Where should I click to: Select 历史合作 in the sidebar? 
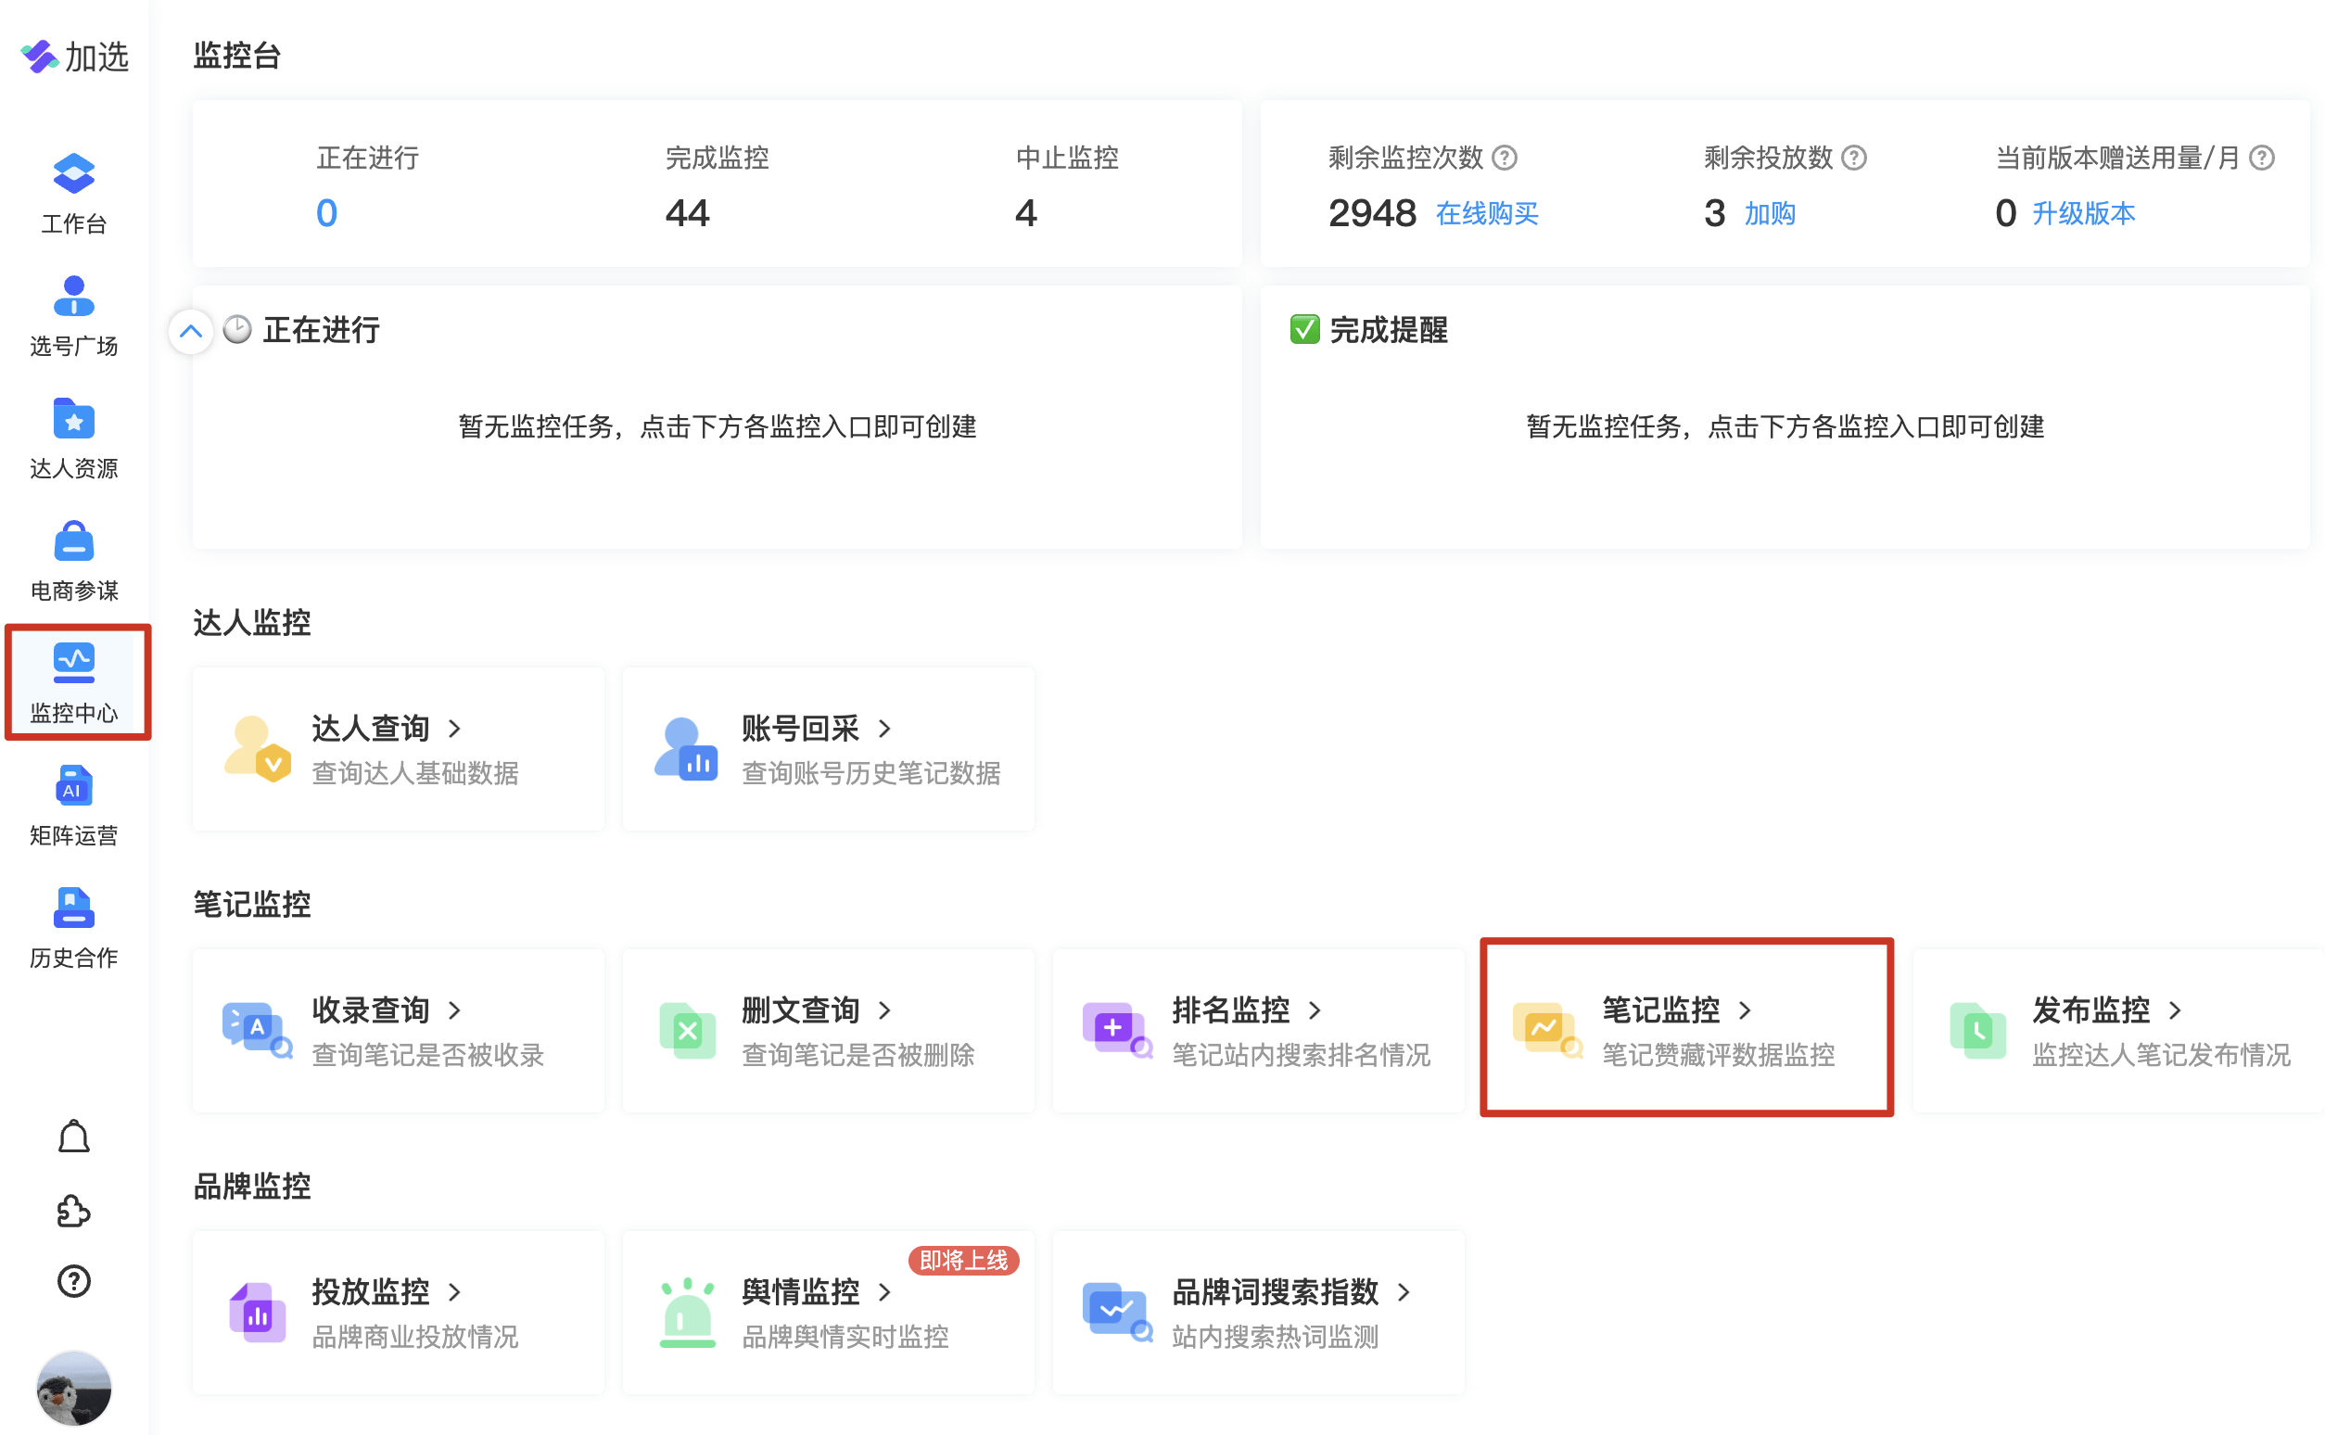pyautogui.click(x=73, y=927)
